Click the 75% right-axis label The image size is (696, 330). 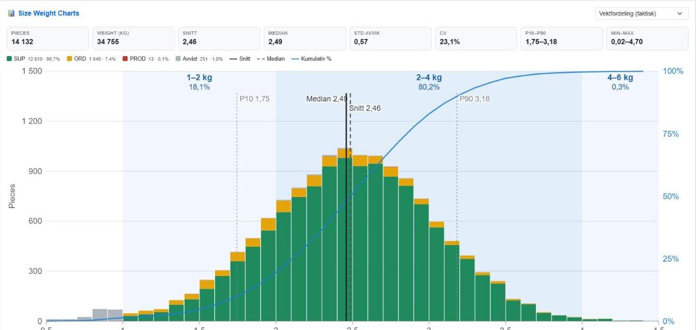[x=671, y=134]
